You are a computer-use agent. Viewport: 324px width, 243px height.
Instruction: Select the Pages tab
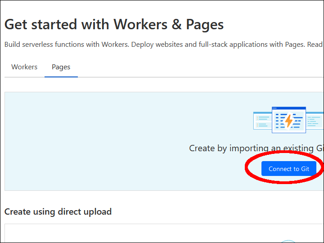pyautogui.click(x=61, y=67)
